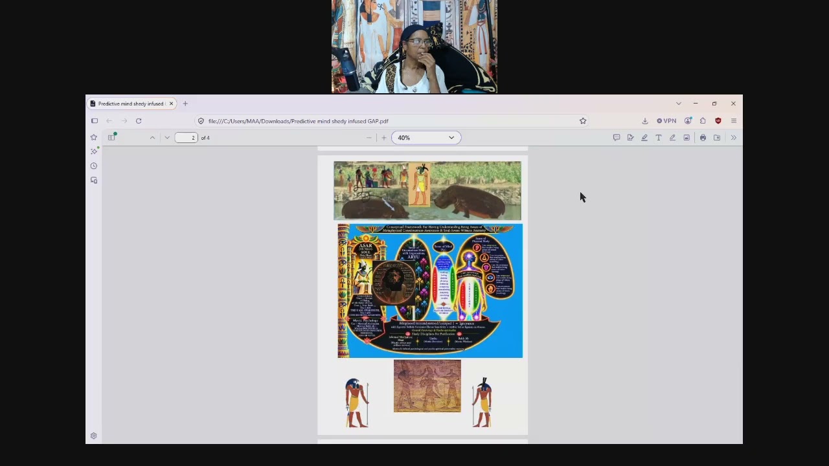Image resolution: width=829 pixels, height=466 pixels.
Task: Click the small relief carving image
Action: pyautogui.click(x=427, y=386)
